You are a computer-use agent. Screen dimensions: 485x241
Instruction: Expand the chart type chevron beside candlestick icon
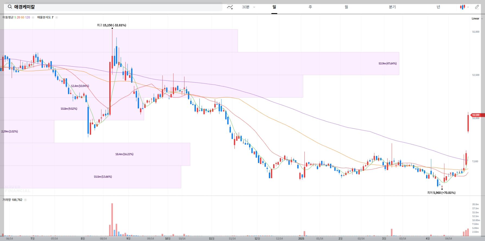coord(468,7)
